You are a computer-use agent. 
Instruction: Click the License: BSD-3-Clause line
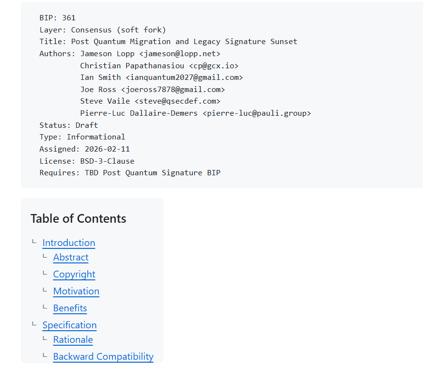click(x=87, y=161)
